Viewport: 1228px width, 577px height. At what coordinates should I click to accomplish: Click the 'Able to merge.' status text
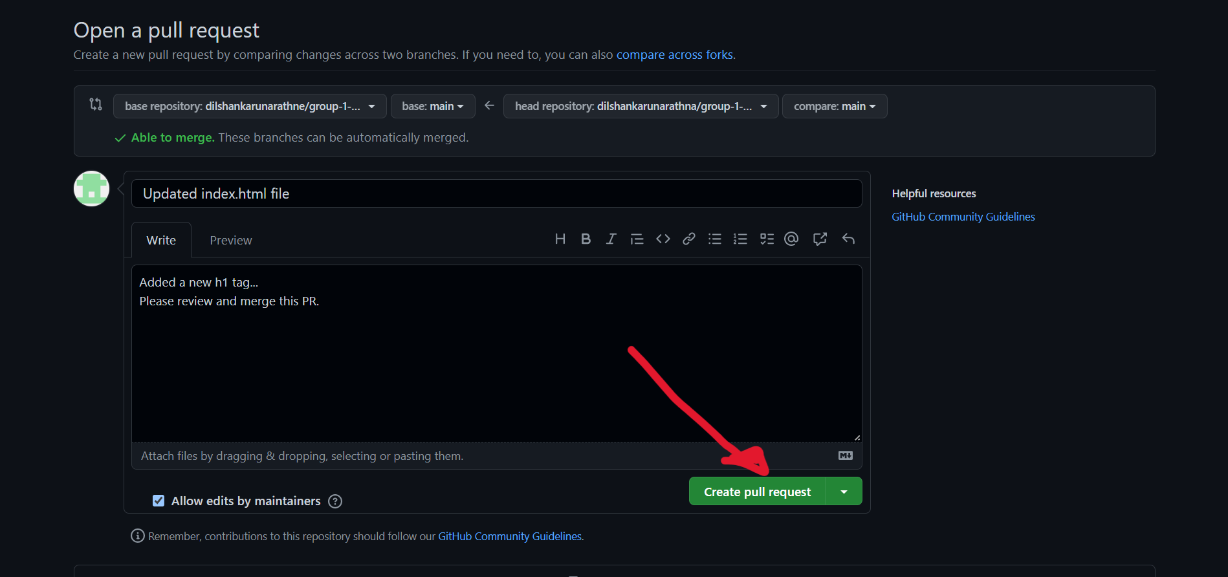coord(173,137)
